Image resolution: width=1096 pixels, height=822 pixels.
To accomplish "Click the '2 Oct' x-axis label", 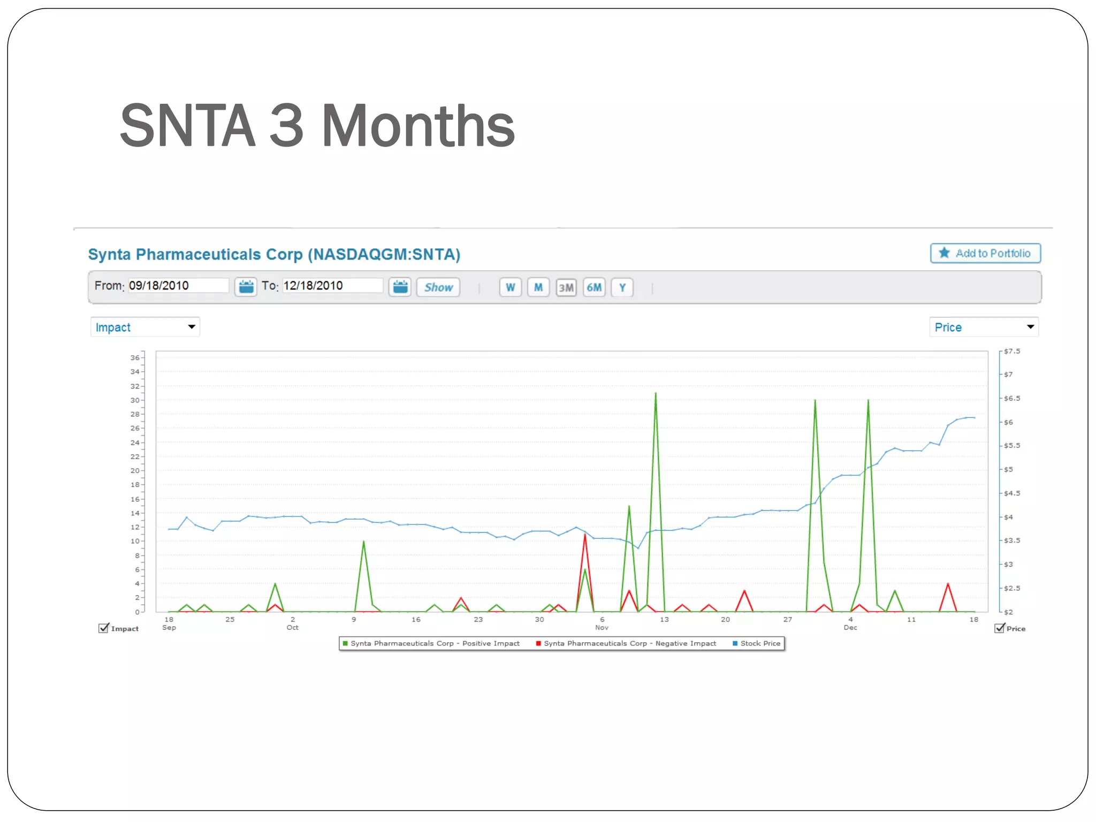I will coord(292,623).
